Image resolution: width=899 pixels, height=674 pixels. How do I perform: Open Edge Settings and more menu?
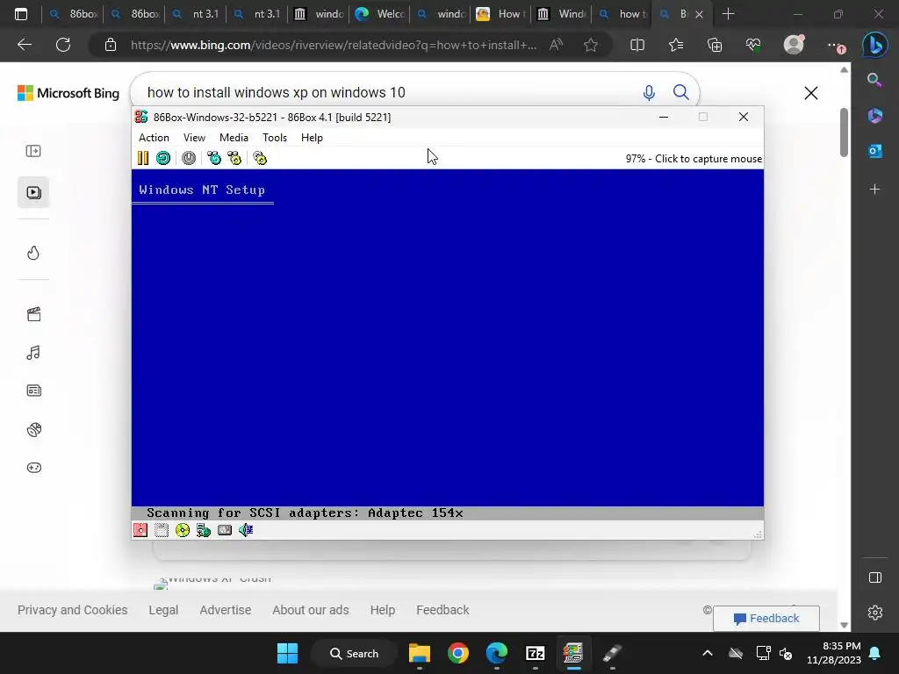tap(836, 46)
